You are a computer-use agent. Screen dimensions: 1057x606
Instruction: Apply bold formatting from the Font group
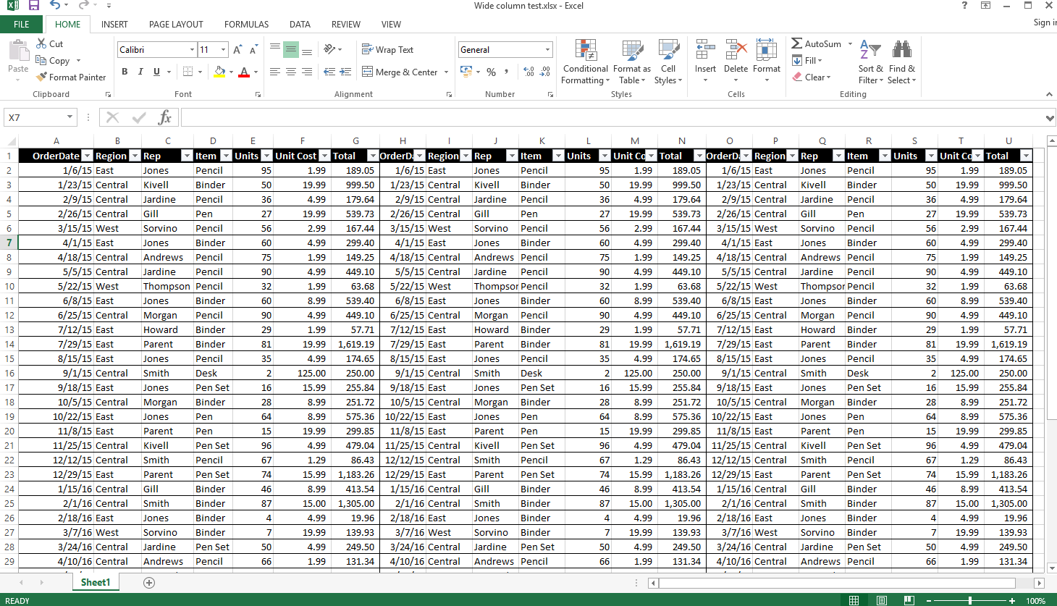point(124,72)
